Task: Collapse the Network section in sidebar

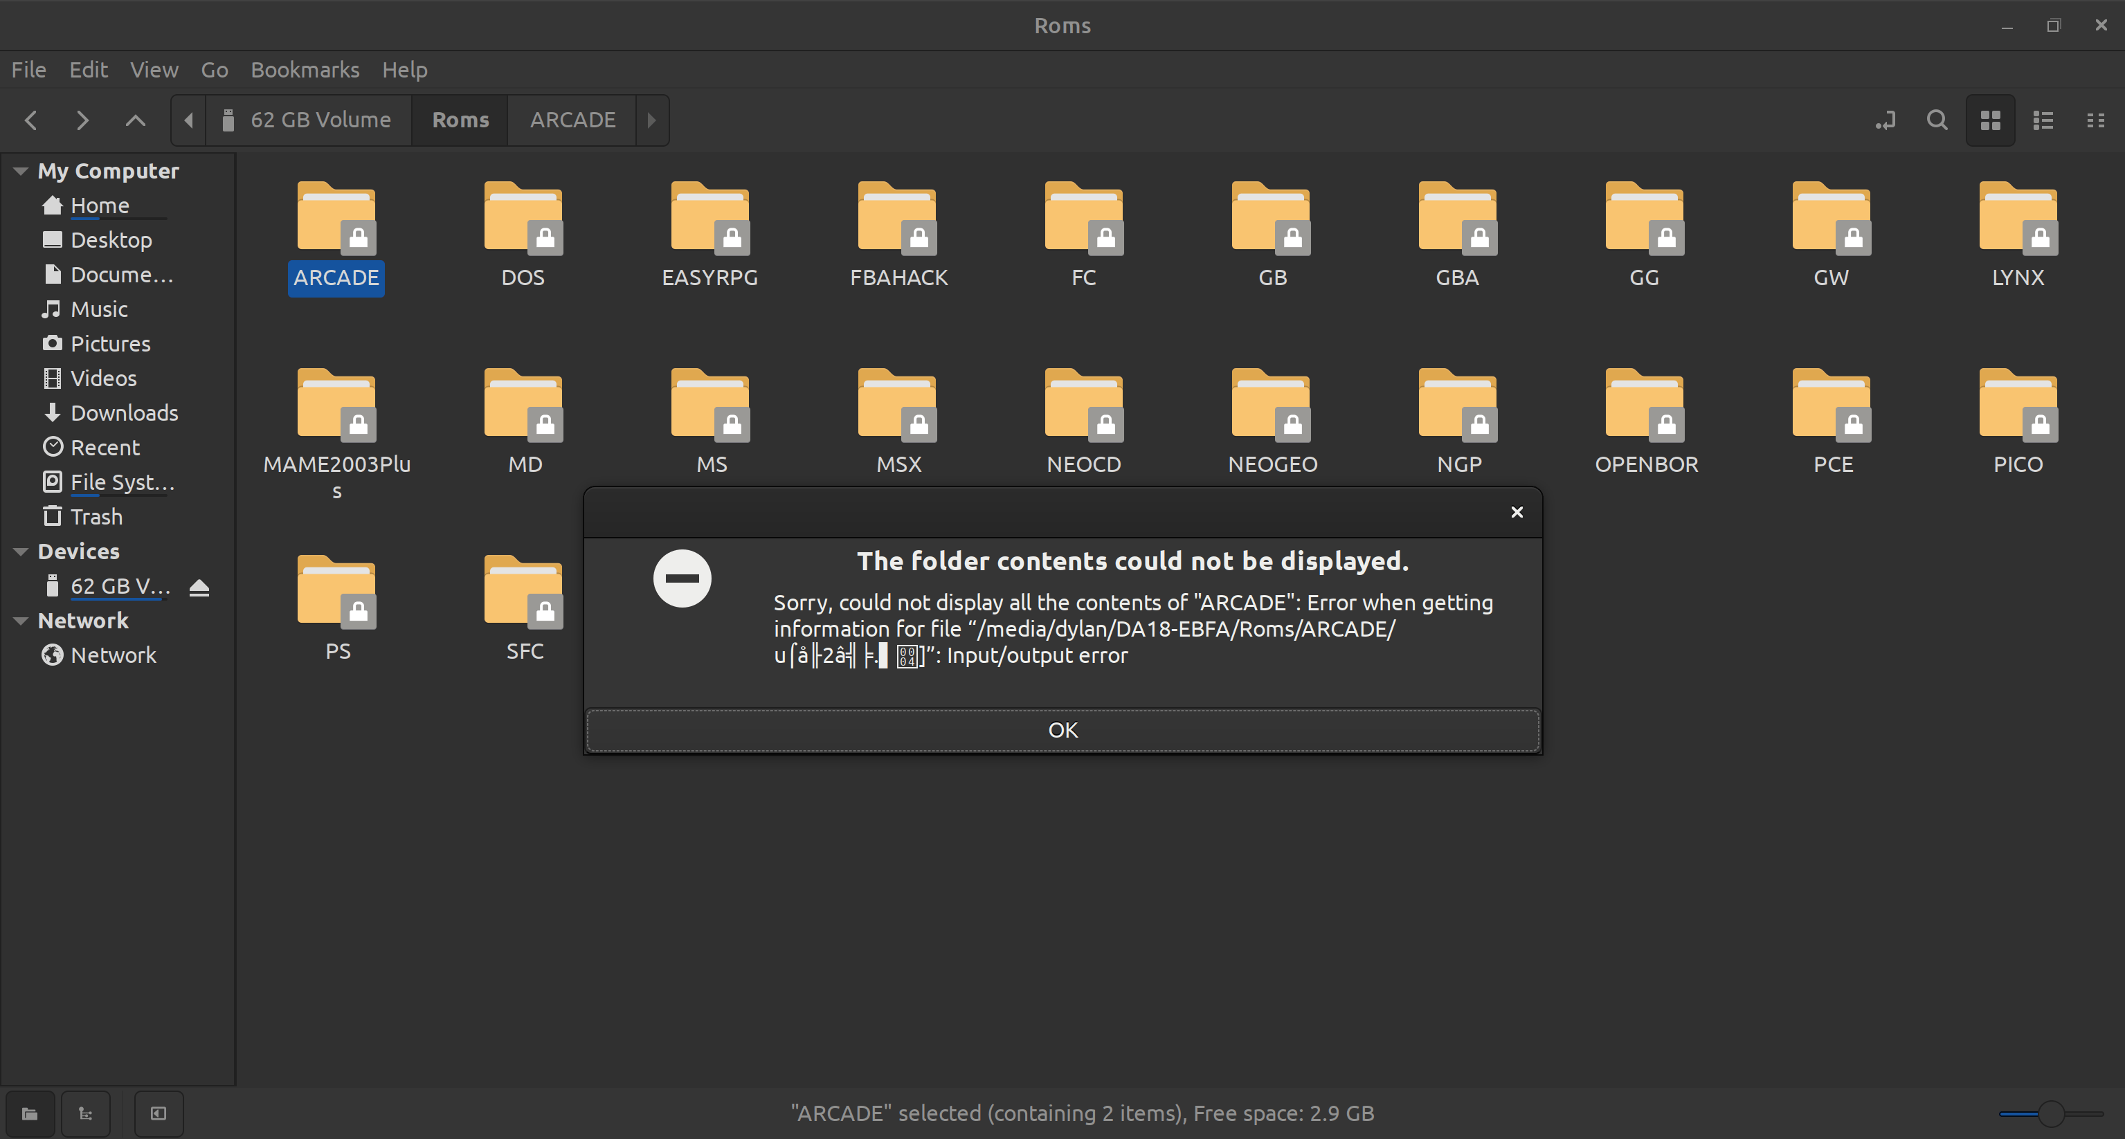Action: [x=21, y=621]
